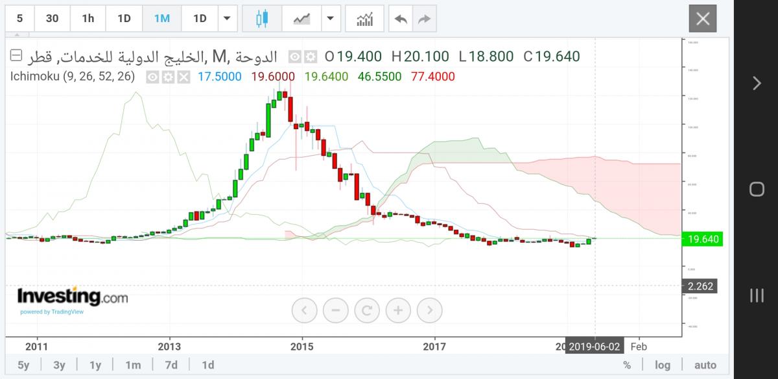Tap Android chevron arrow at side
Viewport: 778px width, 379px height.
click(x=757, y=82)
